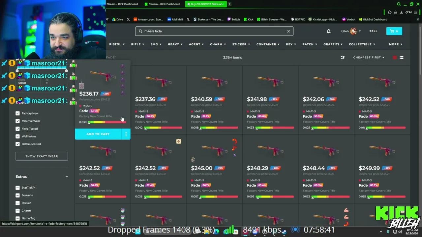Open the three-dot menu next to Add to Cart

[x=126, y=134]
